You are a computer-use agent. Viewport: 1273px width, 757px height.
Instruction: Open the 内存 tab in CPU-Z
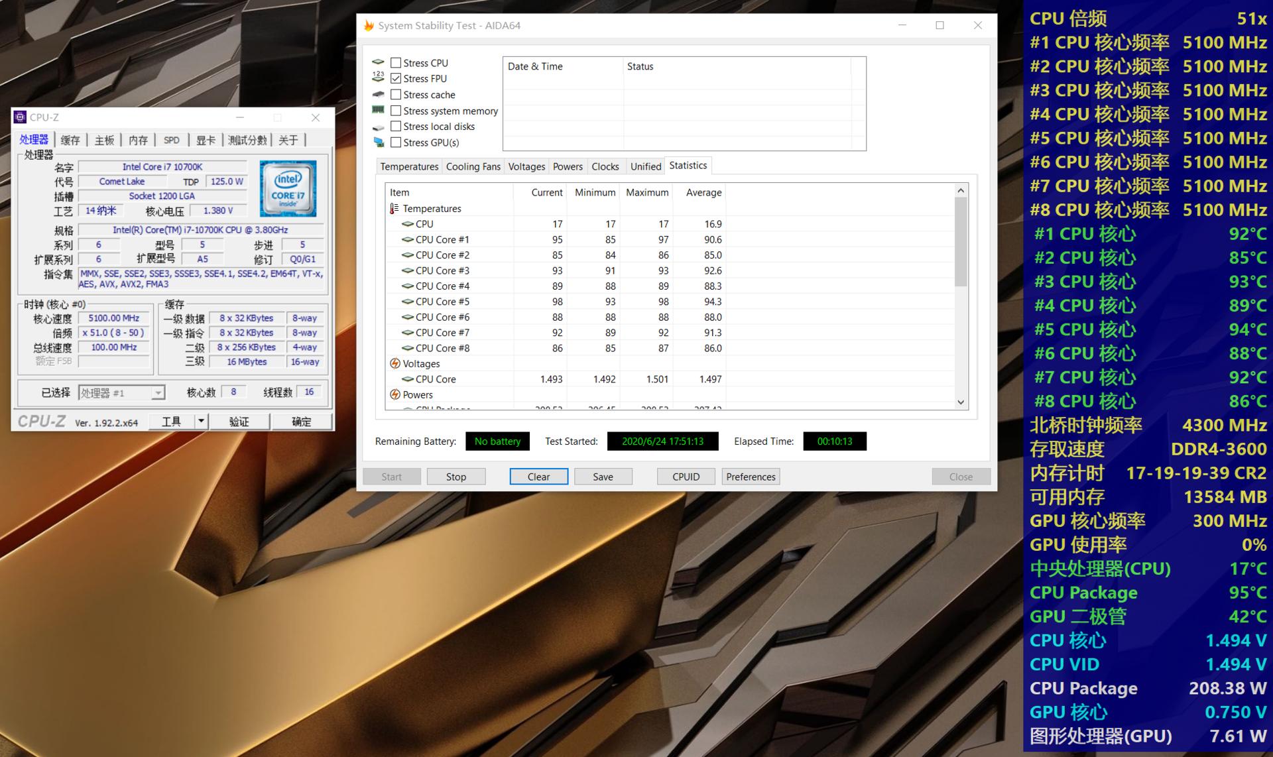(x=138, y=140)
